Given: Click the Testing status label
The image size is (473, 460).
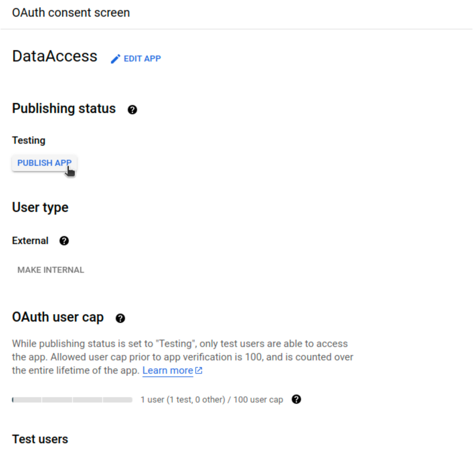Looking at the screenshot, I should coord(28,140).
